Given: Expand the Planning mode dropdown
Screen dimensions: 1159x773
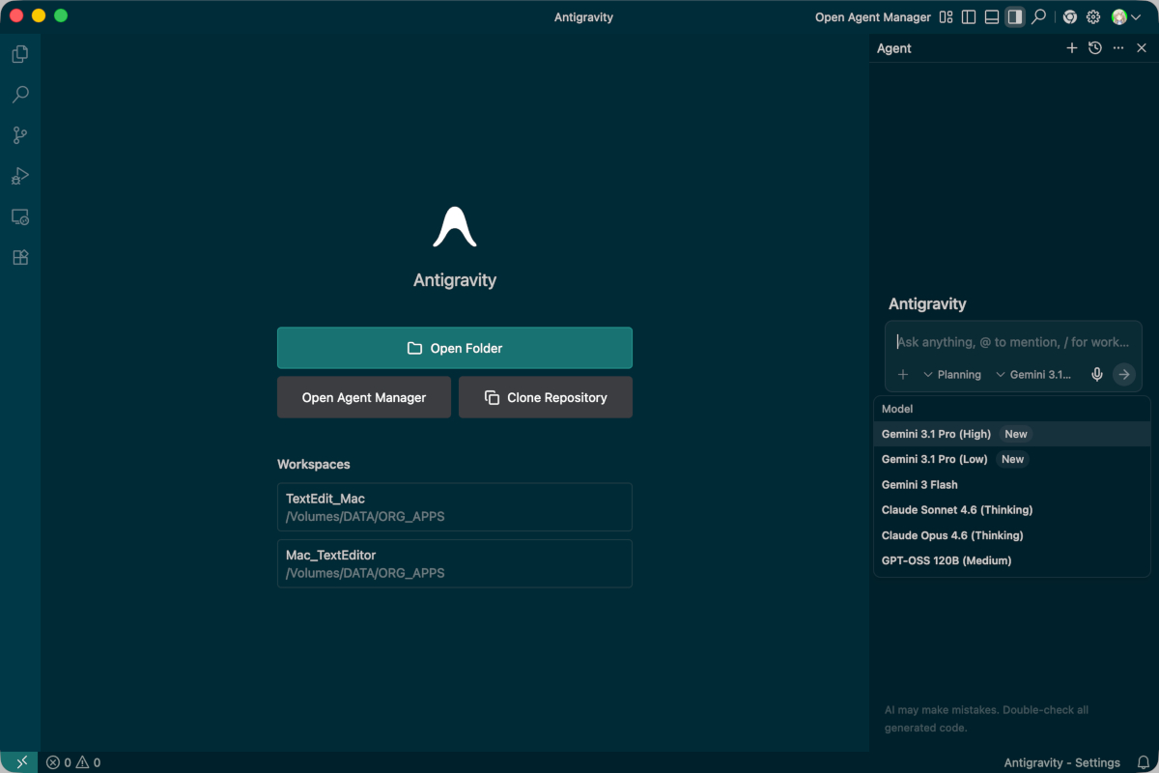Looking at the screenshot, I should (952, 375).
